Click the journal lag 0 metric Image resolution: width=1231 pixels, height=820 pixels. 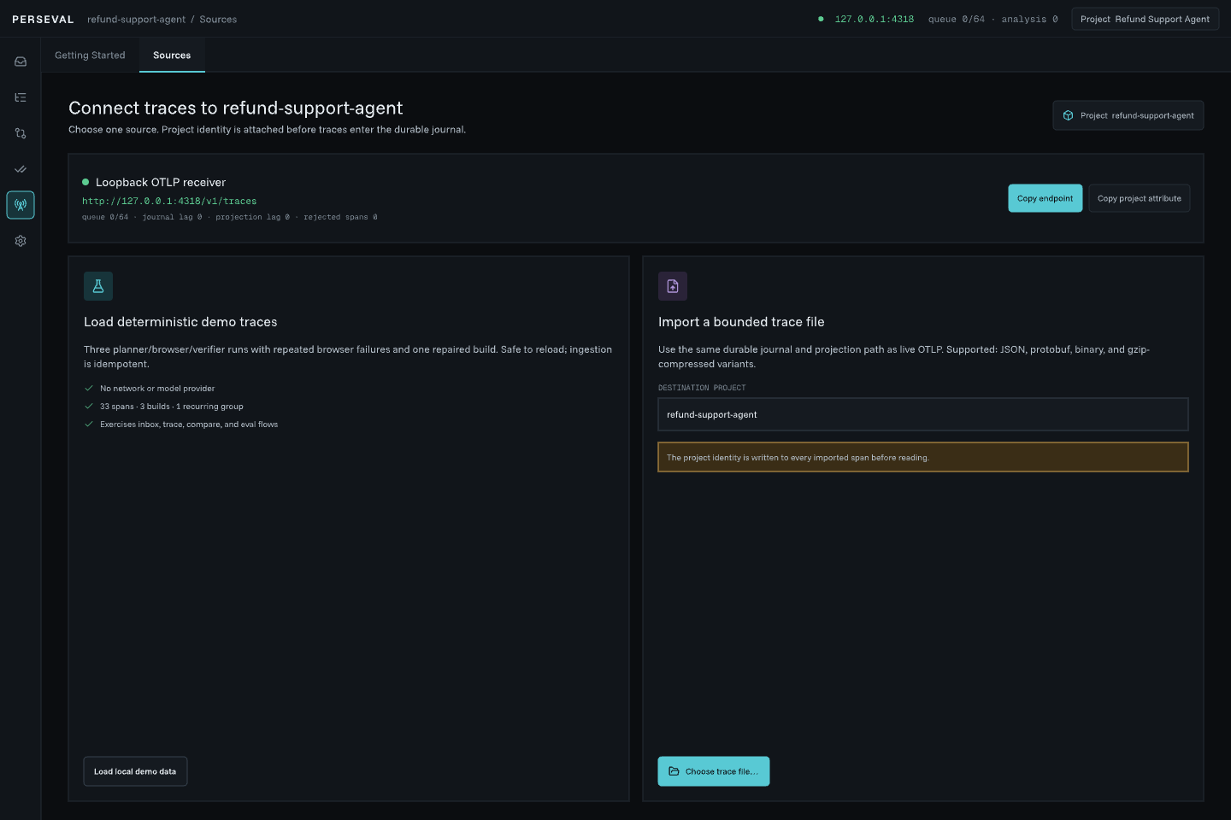tap(172, 217)
